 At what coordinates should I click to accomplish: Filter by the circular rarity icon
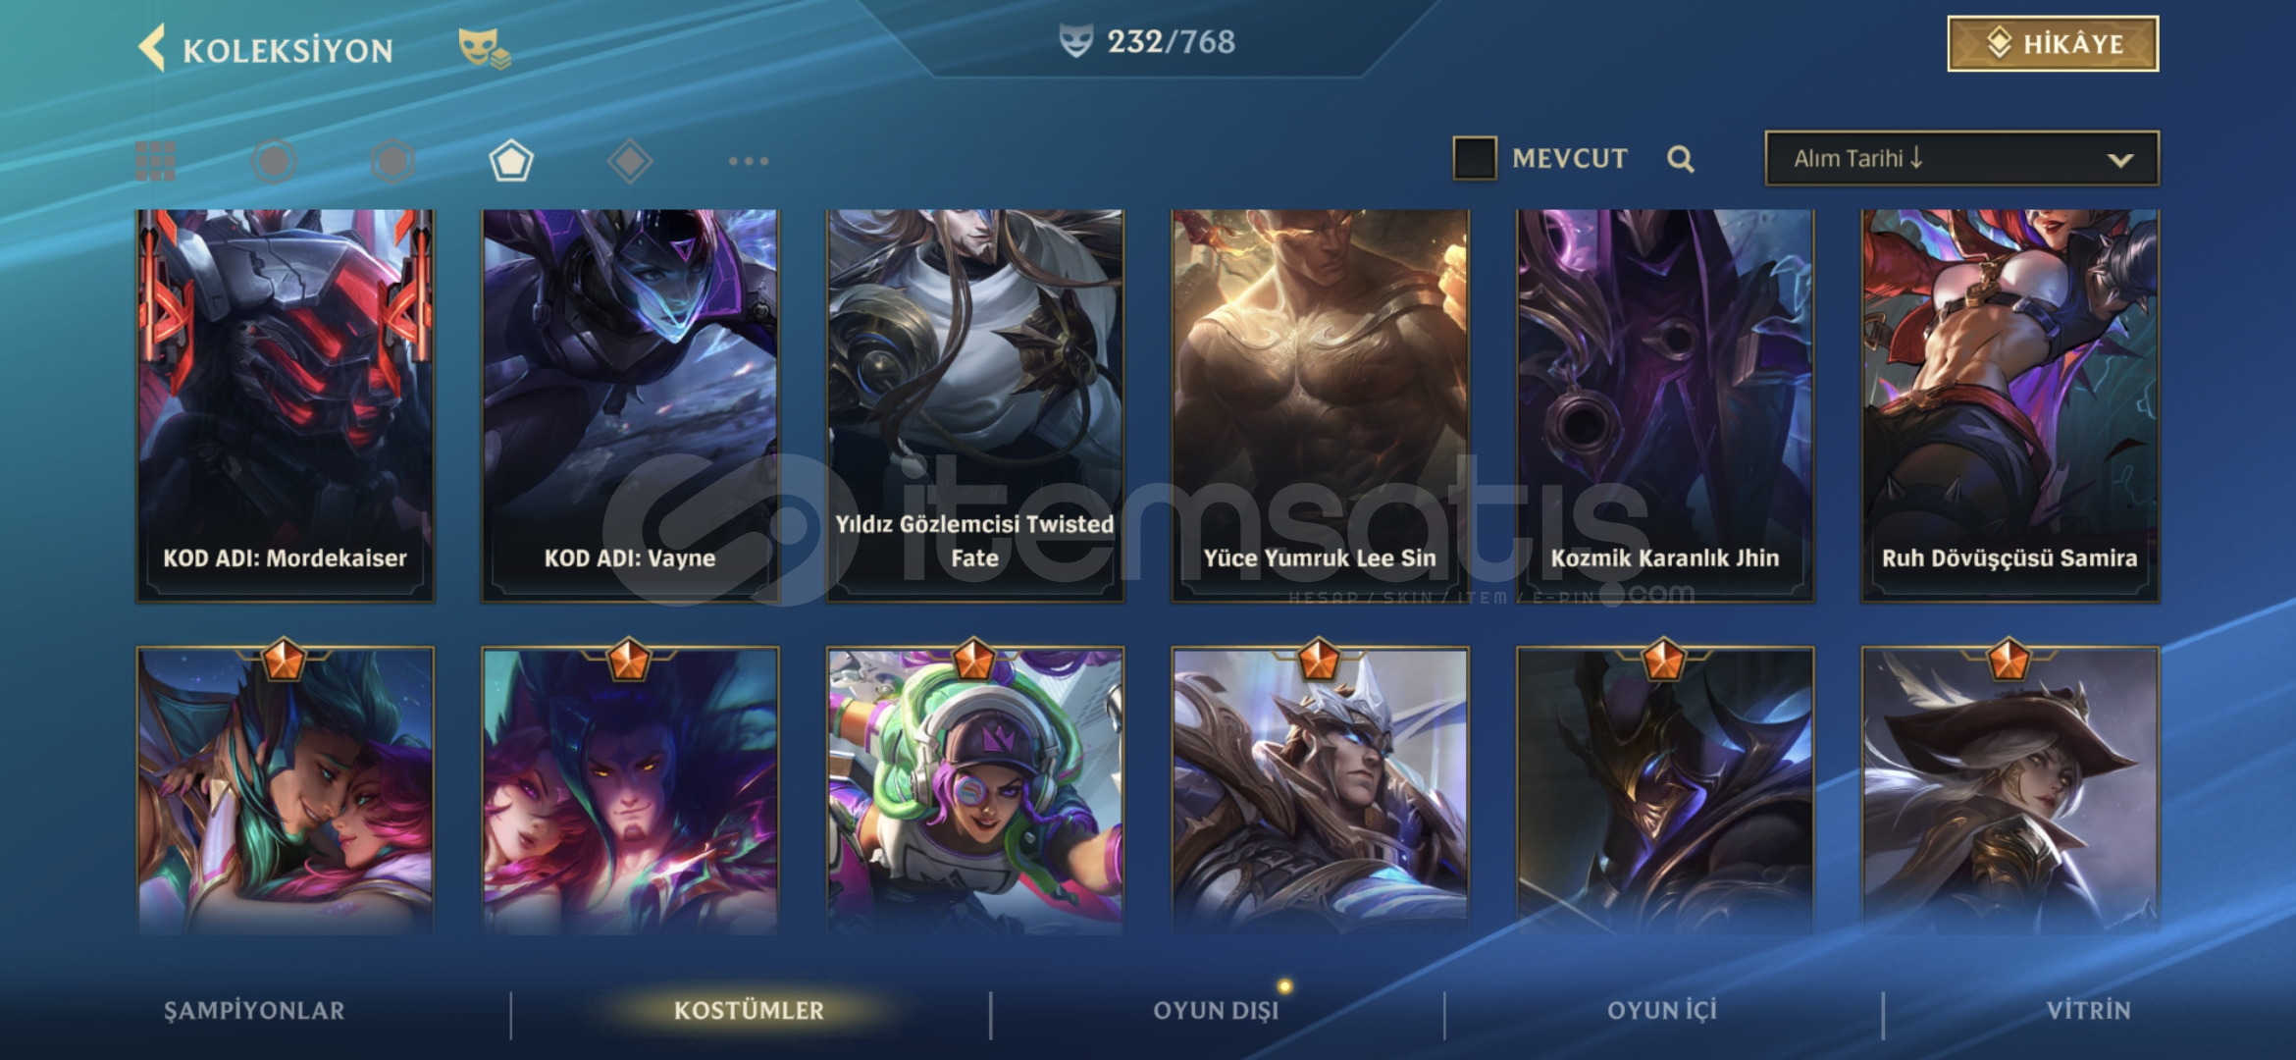point(274,161)
